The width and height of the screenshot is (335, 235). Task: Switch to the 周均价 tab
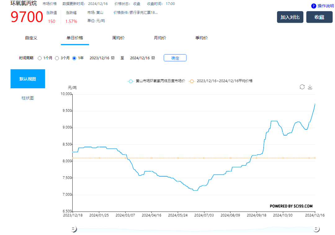coord(118,38)
